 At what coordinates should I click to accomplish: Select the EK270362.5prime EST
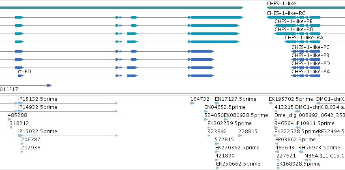click(x=237, y=148)
